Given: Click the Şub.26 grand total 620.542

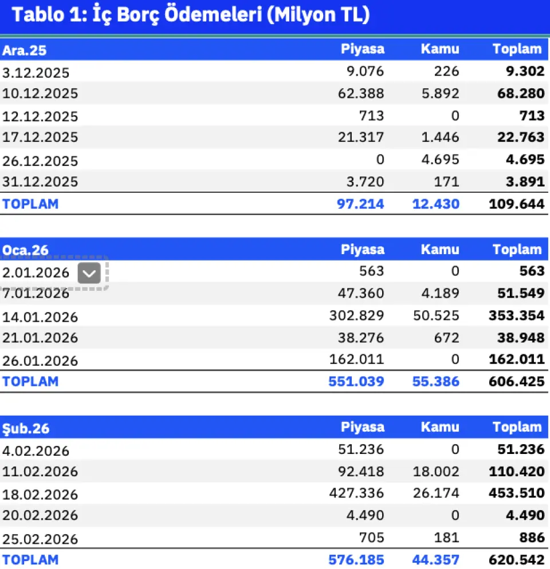Looking at the screenshot, I should coord(516,559).
